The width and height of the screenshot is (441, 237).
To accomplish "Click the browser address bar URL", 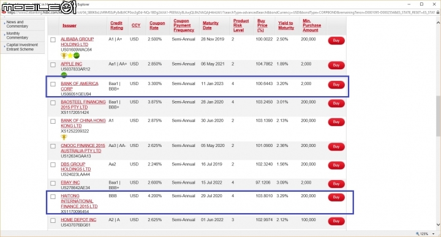I will (x=221, y=13).
